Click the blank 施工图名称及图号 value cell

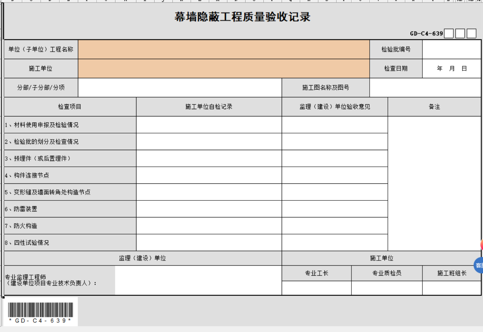(x=425, y=88)
